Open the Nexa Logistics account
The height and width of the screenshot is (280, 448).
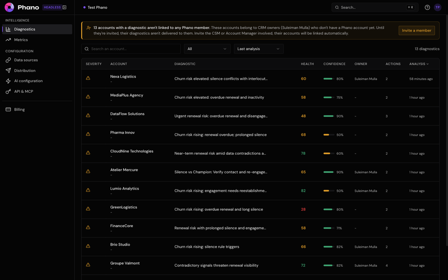point(123,77)
